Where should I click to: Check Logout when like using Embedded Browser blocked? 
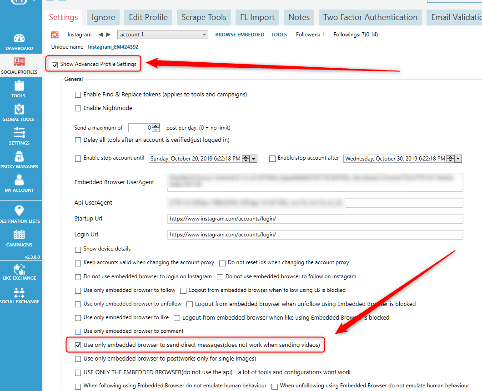pyautogui.click(x=177, y=318)
